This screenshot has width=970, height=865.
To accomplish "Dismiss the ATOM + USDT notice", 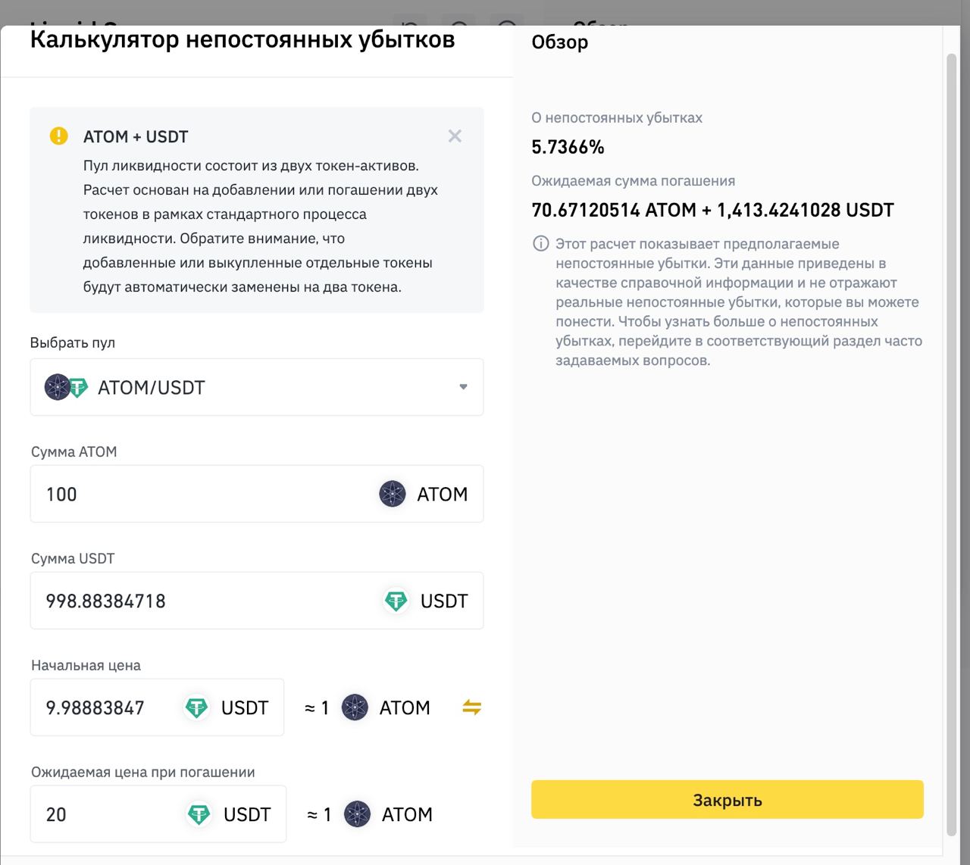I will (x=455, y=136).
